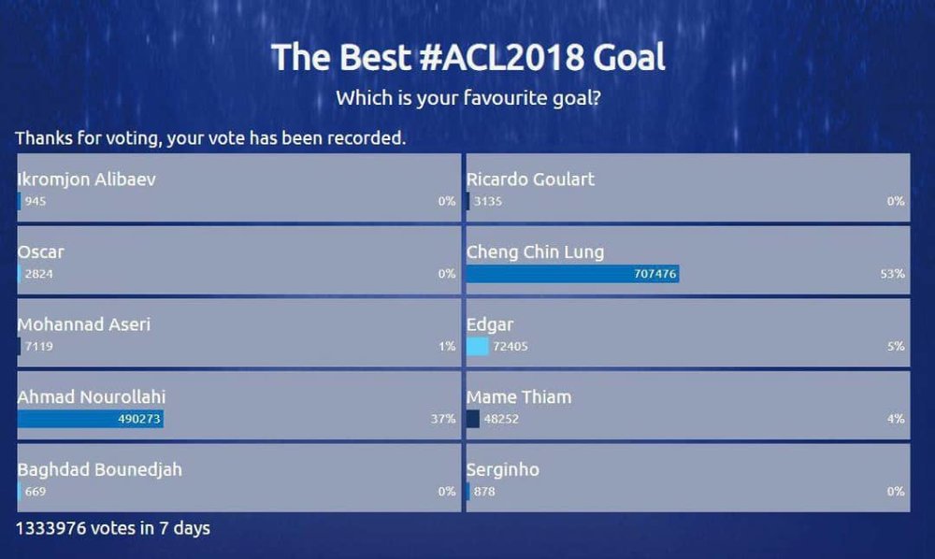Select the Ricardo Goulart poll option
This screenshot has width=935, height=559.
click(x=688, y=188)
